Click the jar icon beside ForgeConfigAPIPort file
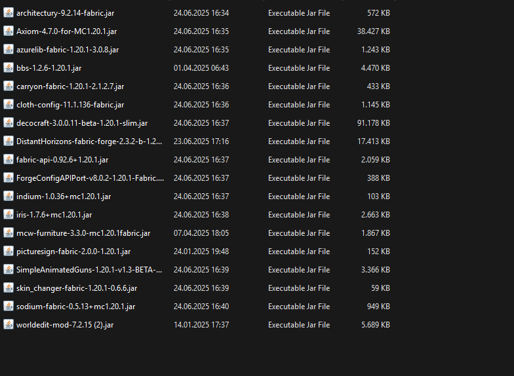 pos(9,178)
